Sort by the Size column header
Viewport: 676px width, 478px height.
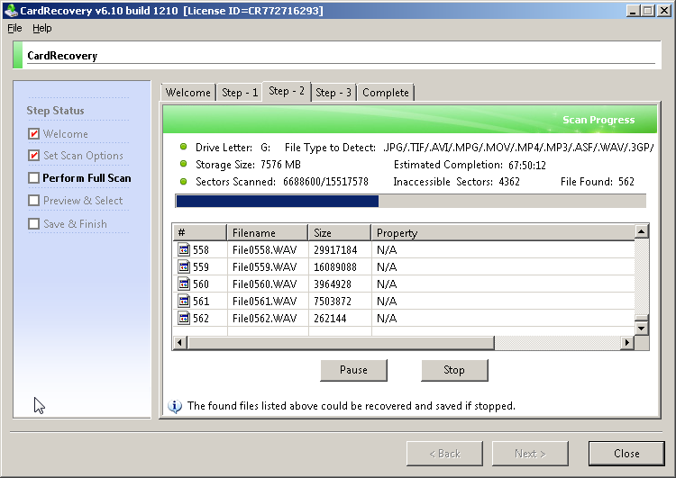[340, 232]
